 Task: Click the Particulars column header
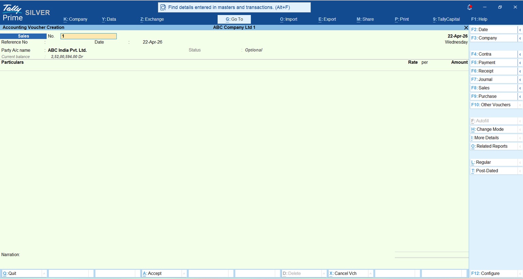[x=13, y=62]
